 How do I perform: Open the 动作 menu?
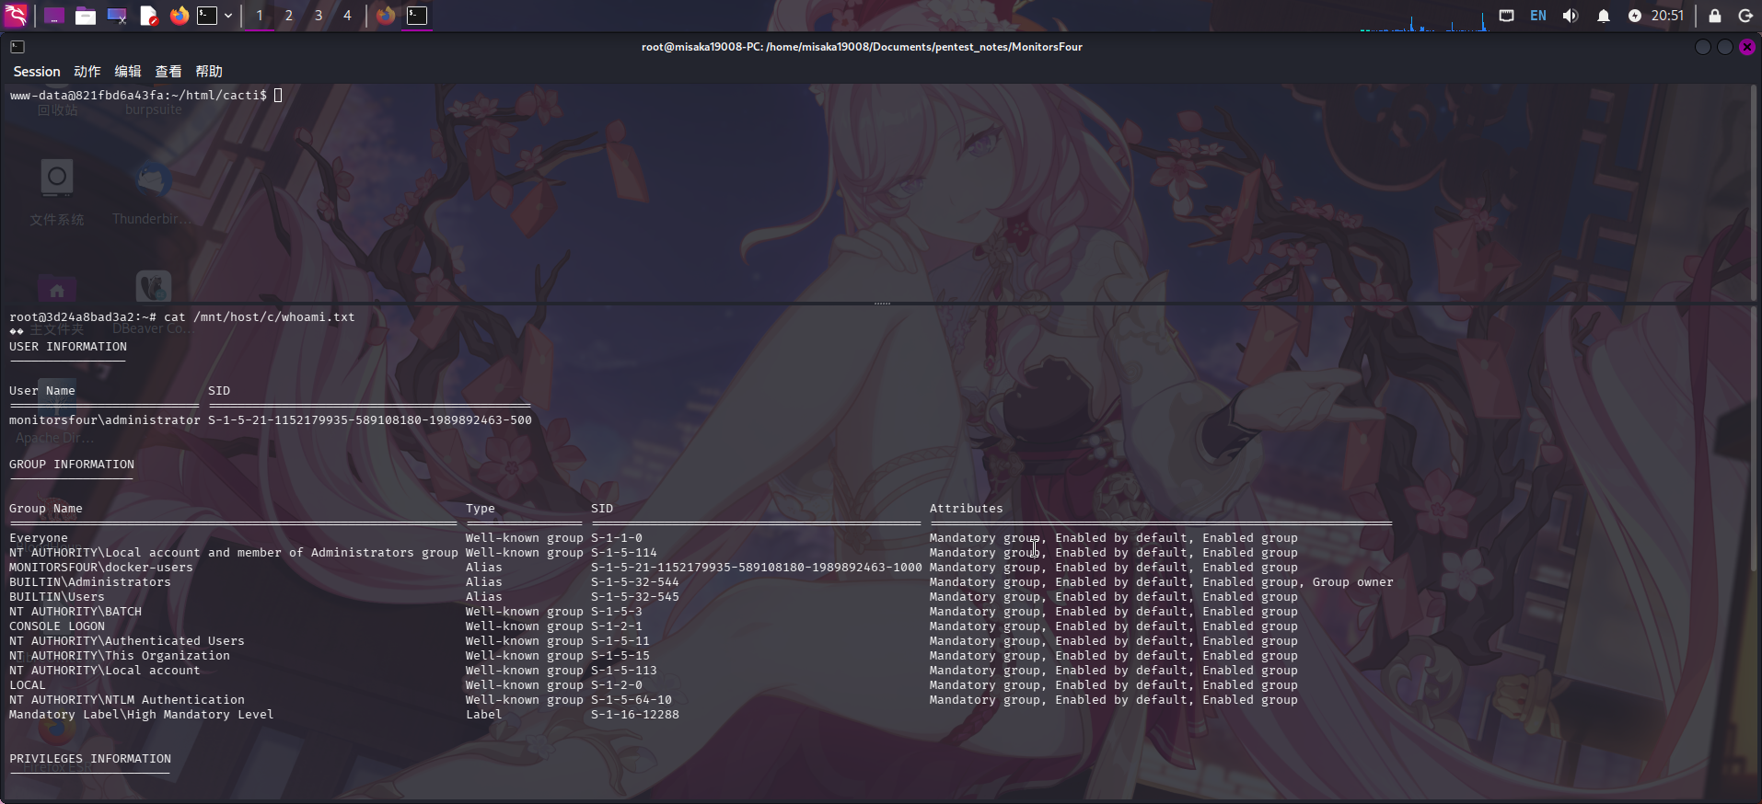tap(87, 72)
